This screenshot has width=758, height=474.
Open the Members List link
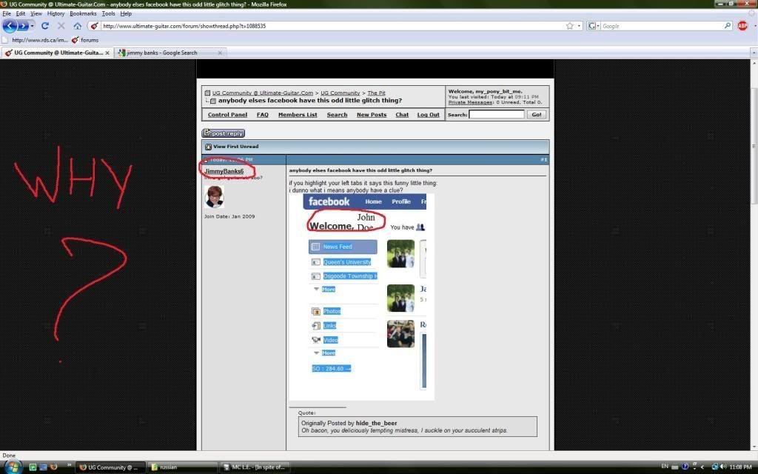298,115
